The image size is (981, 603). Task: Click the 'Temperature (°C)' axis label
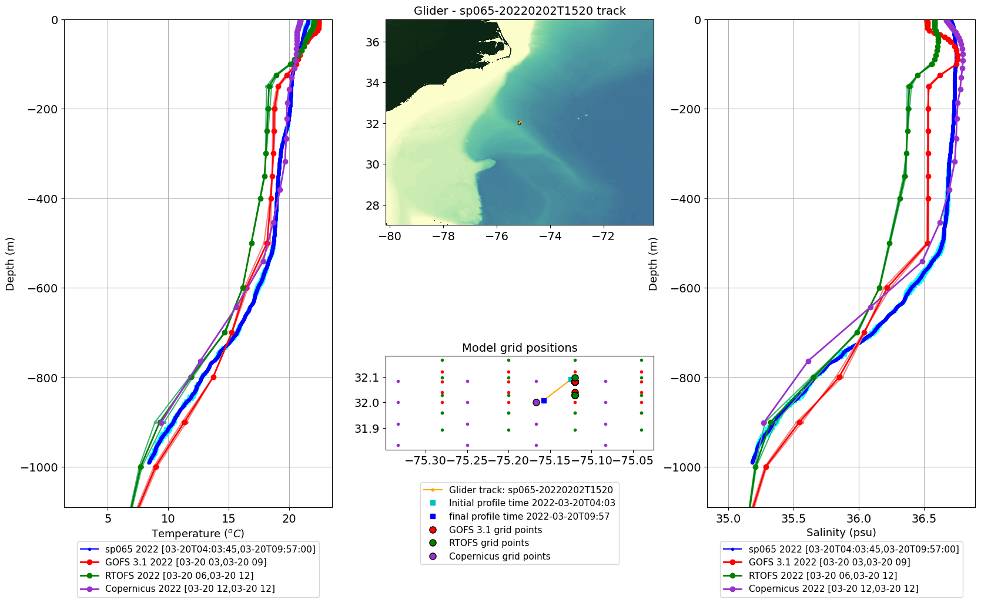198,533
